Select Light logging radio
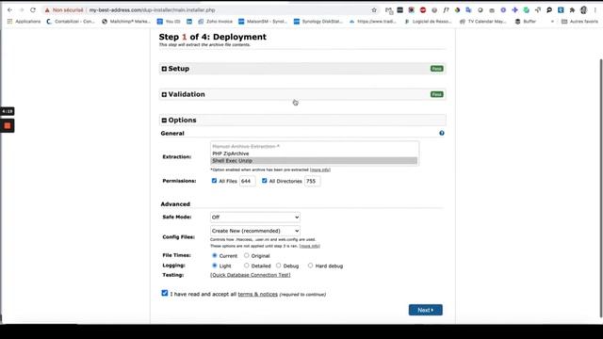The height and width of the screenshot is (339, 603). point(215,266)
